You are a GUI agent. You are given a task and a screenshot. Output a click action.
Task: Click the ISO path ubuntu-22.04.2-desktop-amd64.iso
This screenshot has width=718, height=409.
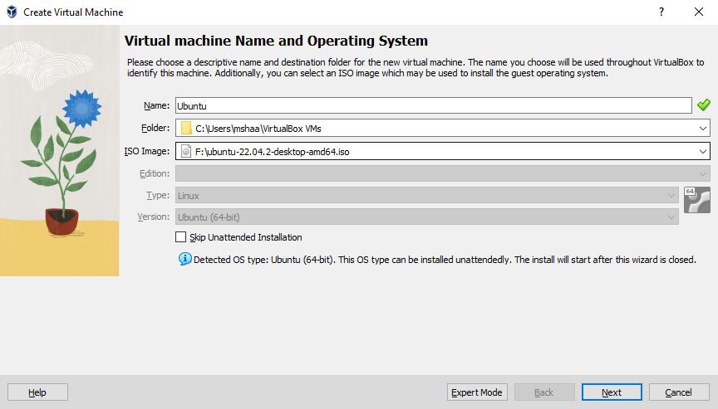[x=272, y=152]
